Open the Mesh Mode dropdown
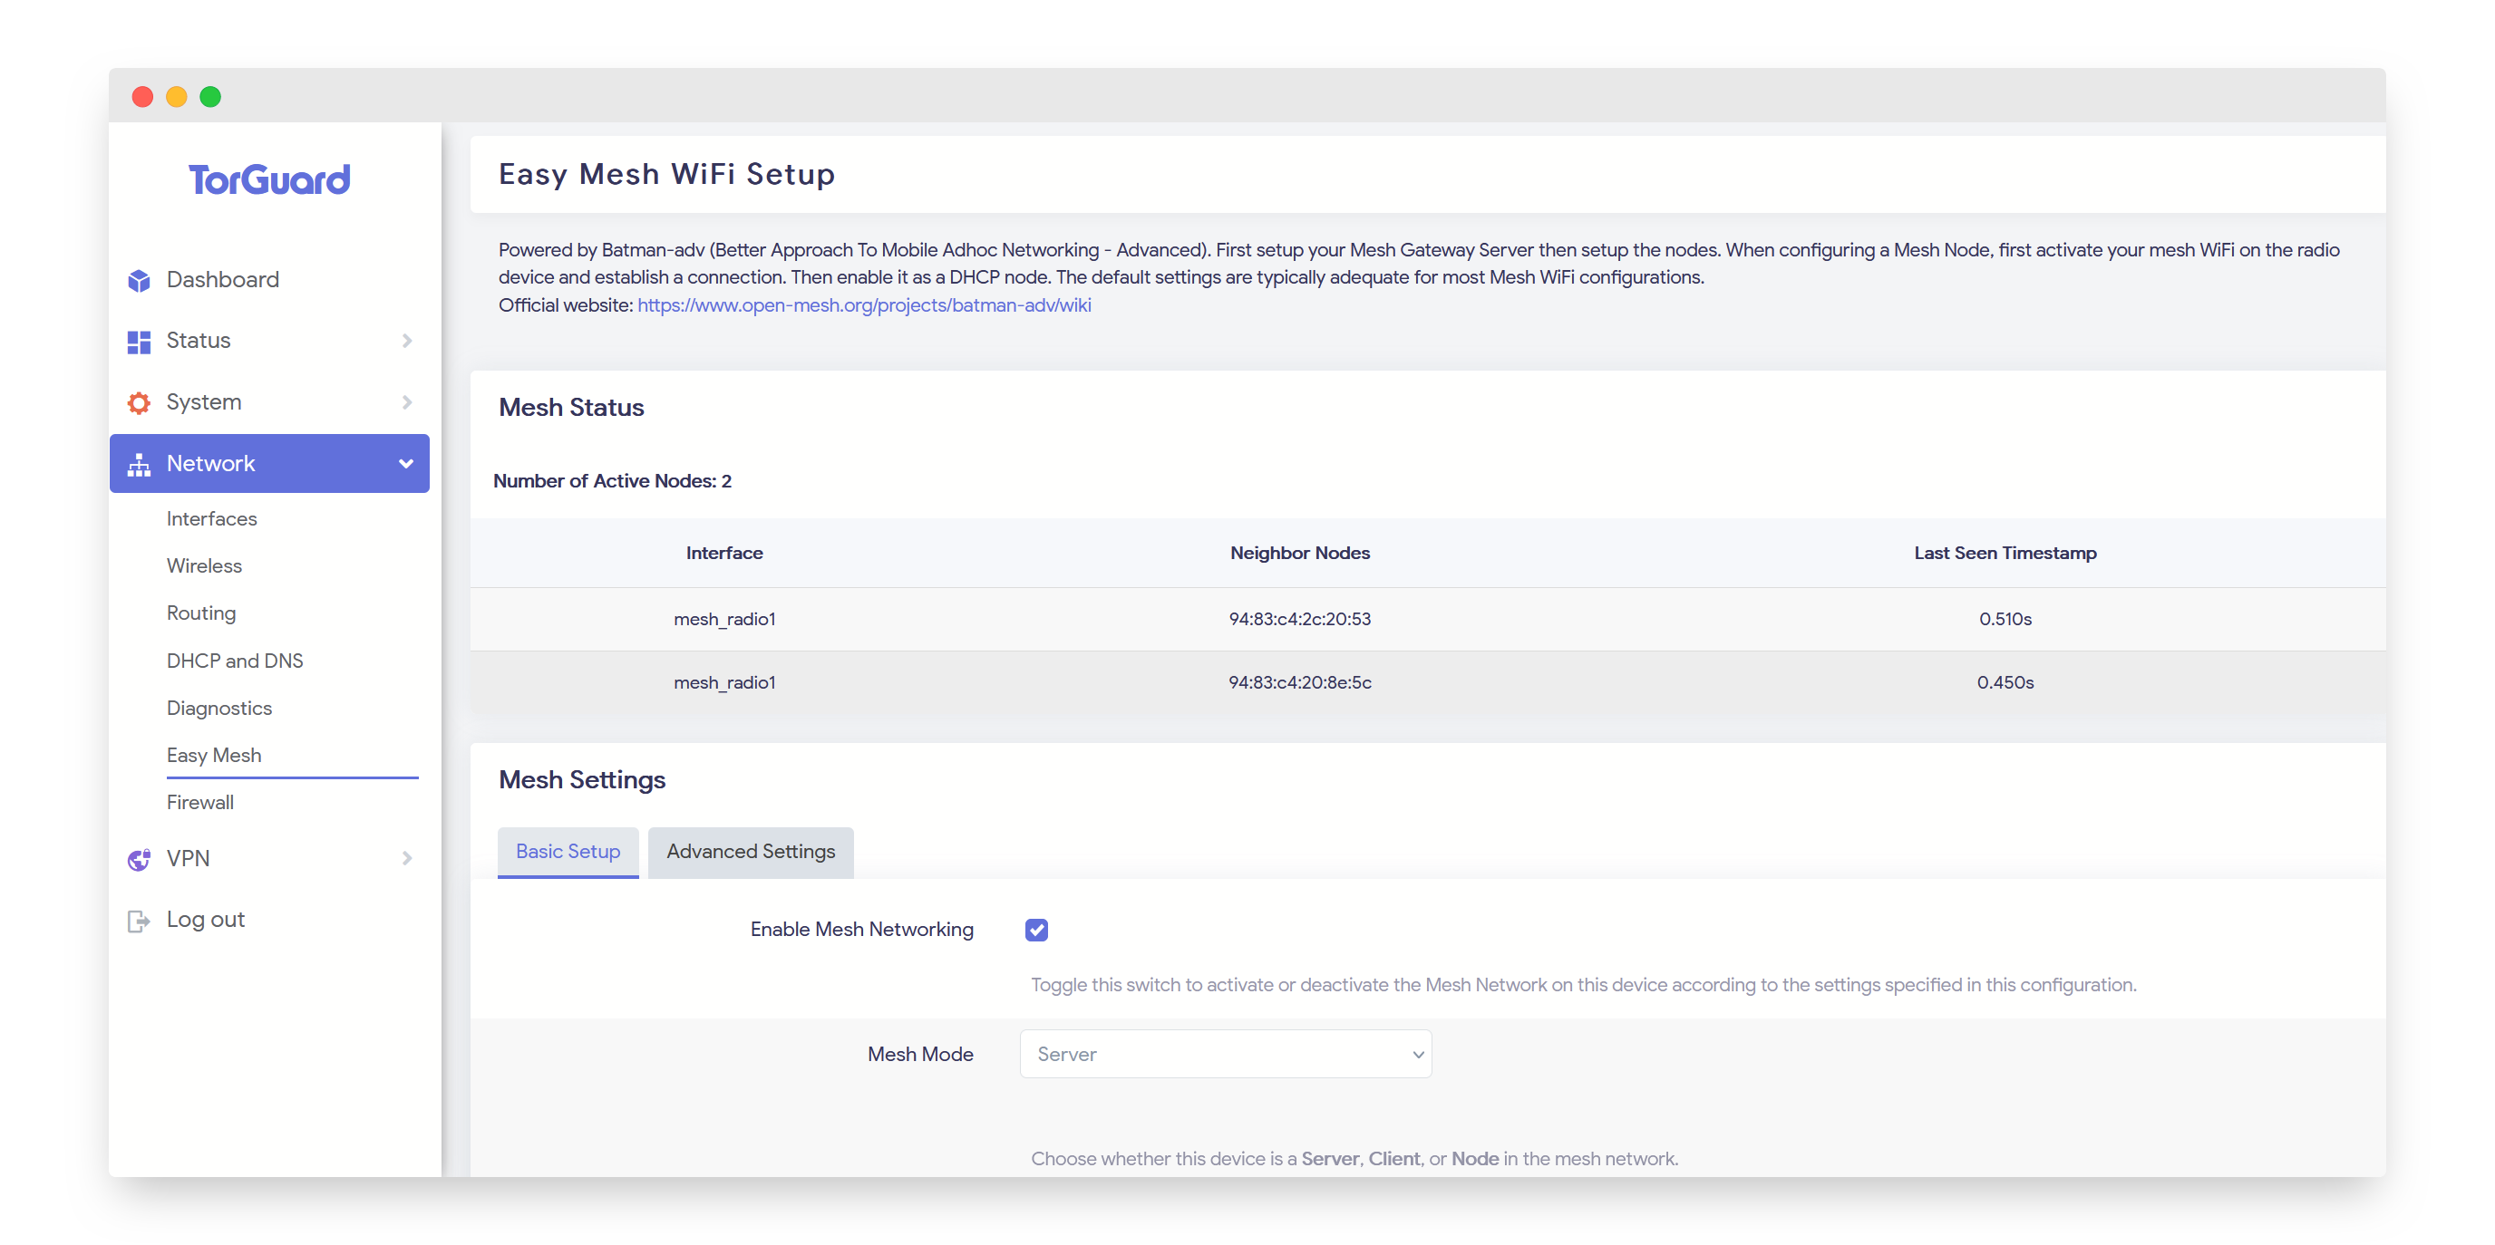 coord(1225,1055)
